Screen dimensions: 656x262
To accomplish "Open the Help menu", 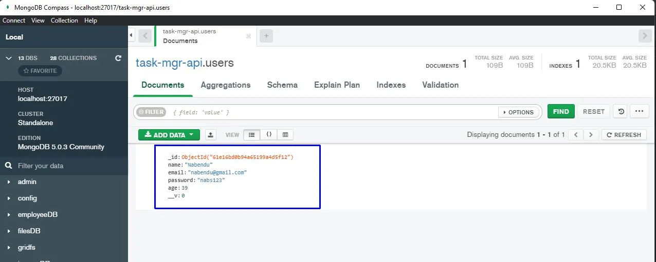I will [x=90, y=21].
